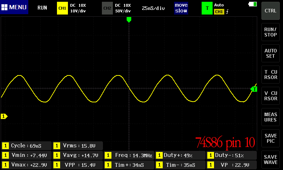Viewport: 283px width, 170px height.
Task: Click the Cycle: 69nS measurement
Action: click(x=27, y=146)
